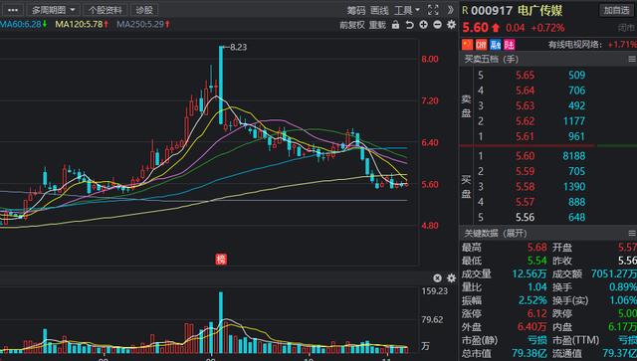This screenshot has height=361, width=637.
Task: Click sell level 2 volume 1177
Action: click(573, 121)
